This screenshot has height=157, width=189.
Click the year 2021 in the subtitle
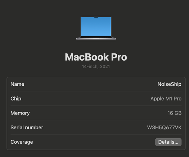[x=105, y=66]
